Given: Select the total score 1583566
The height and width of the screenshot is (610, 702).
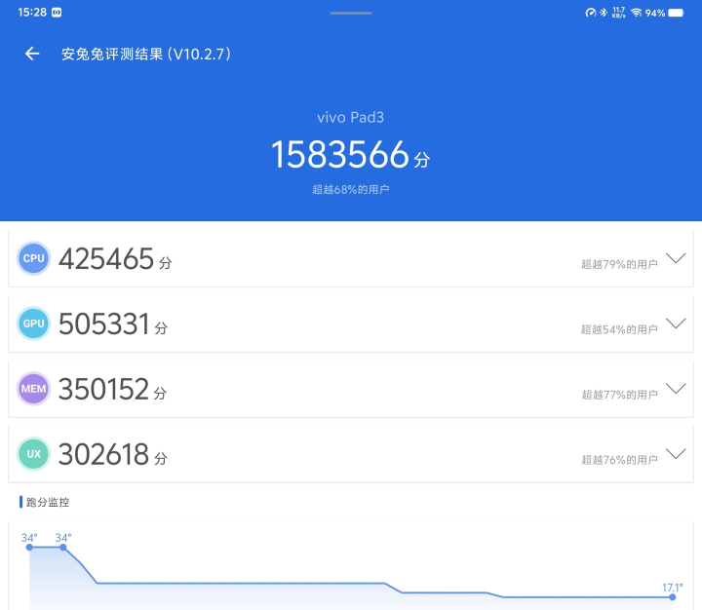Looking at the screenshot, I should pyautogui.click(x=340, y=154).
